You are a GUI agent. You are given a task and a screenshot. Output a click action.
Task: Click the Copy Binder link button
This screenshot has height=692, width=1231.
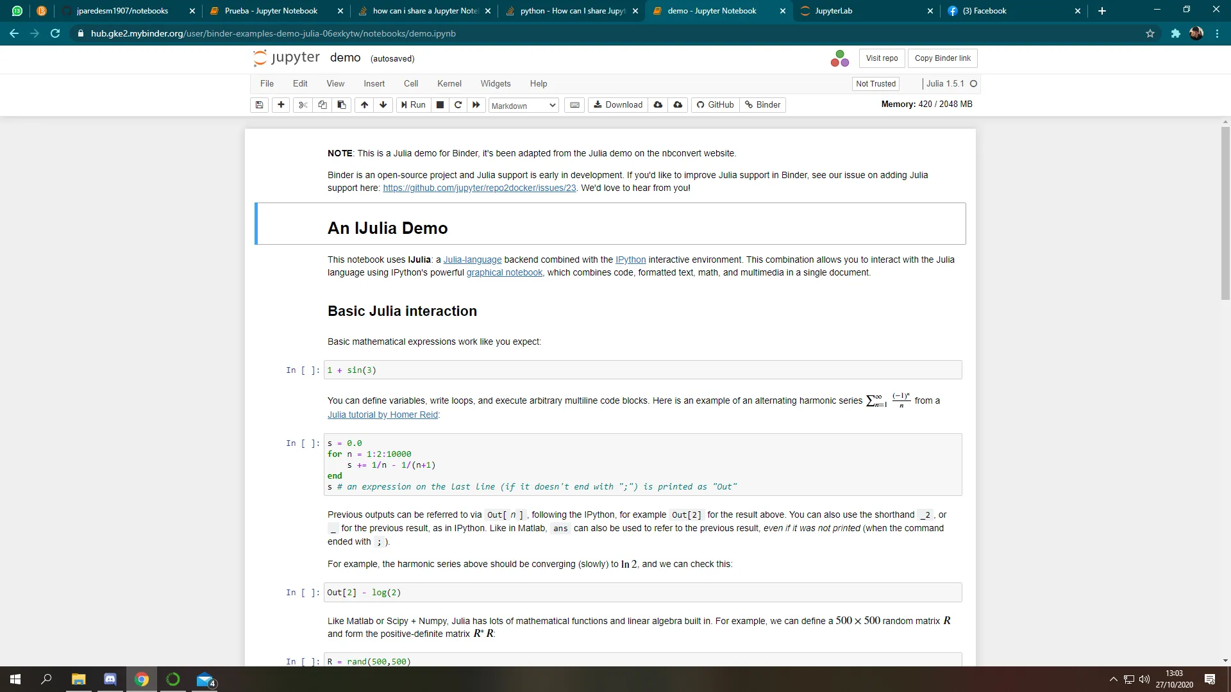coord(942,58)
